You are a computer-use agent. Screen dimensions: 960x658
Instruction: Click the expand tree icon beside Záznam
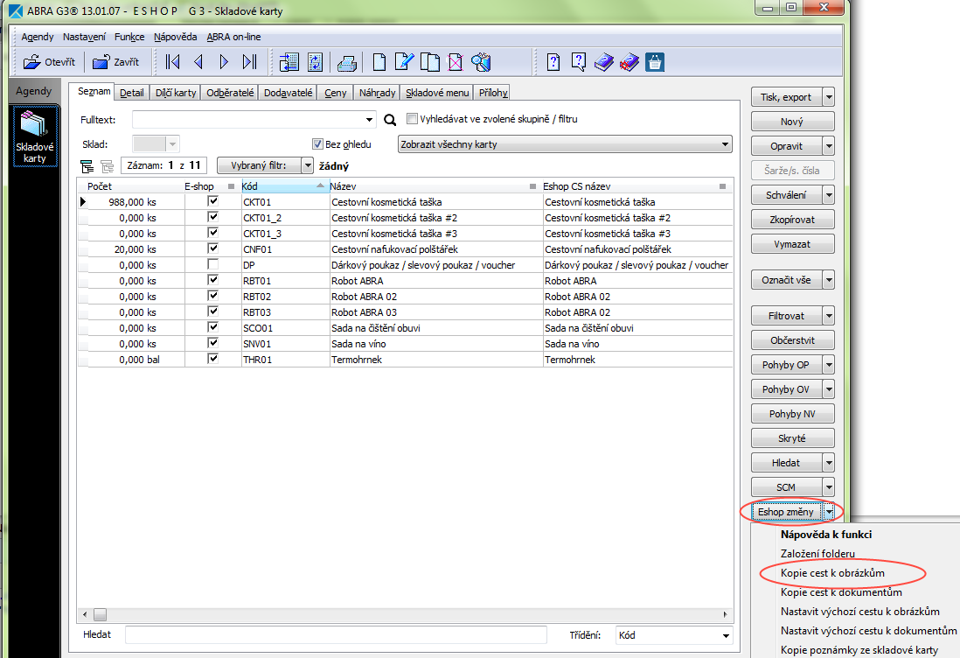(87, 165)
